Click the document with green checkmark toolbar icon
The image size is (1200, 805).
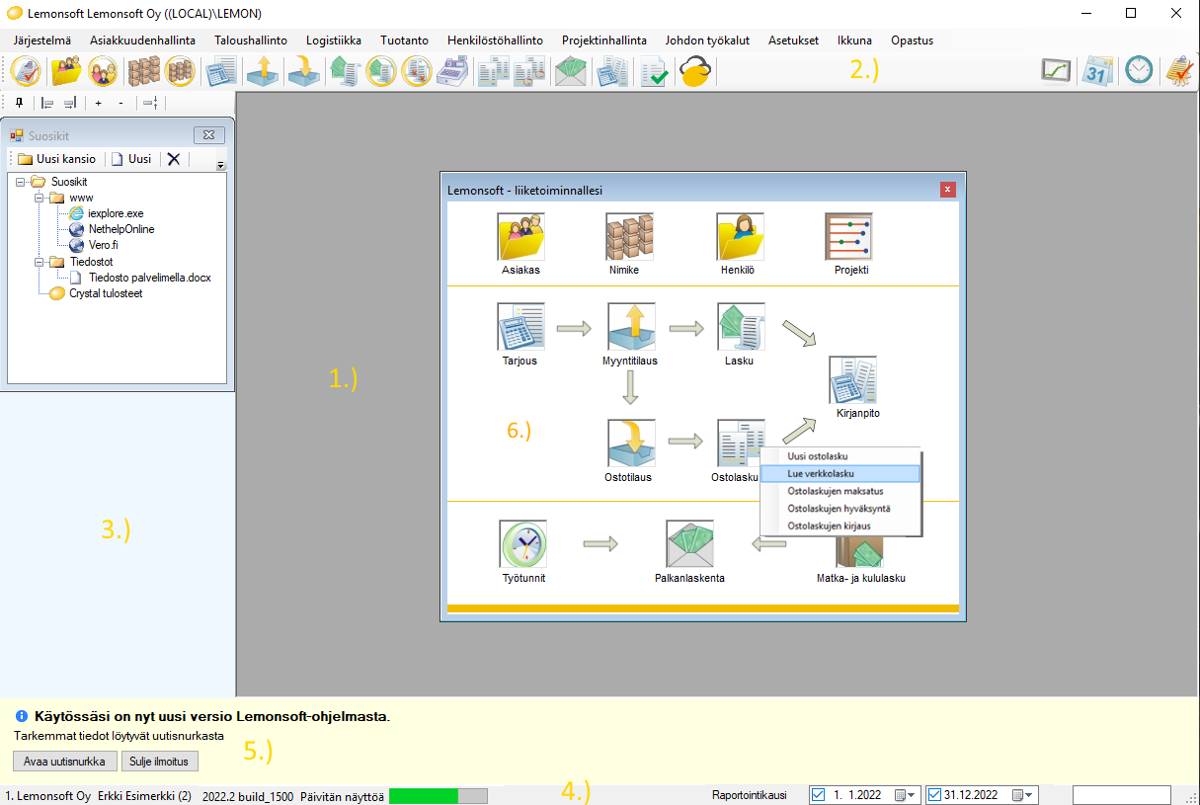tap(653, 71)
